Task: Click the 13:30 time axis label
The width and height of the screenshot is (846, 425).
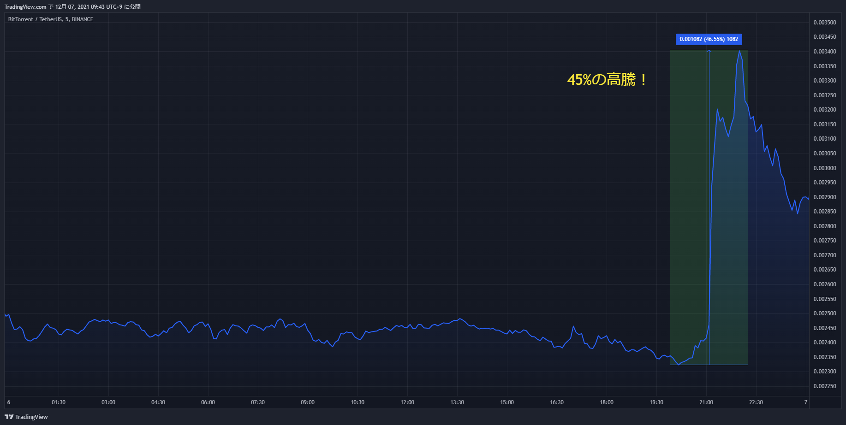Action: (457, 402)
